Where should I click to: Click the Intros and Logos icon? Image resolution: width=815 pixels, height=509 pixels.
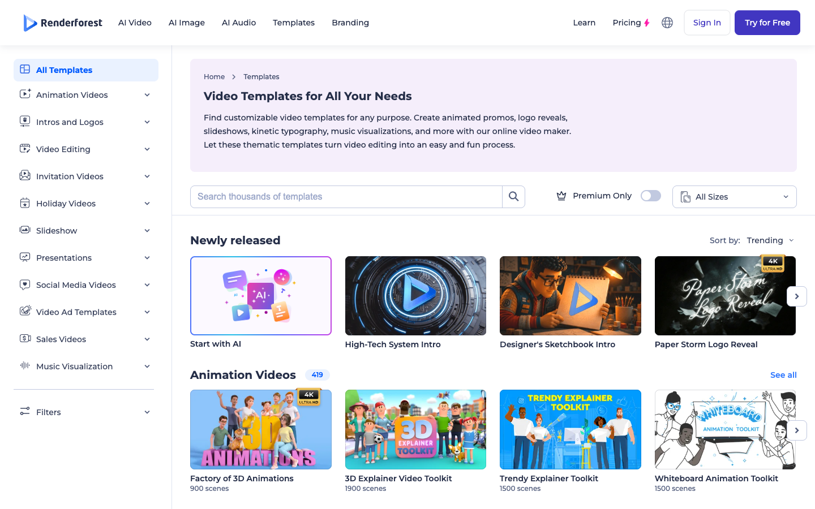point(25,122)
